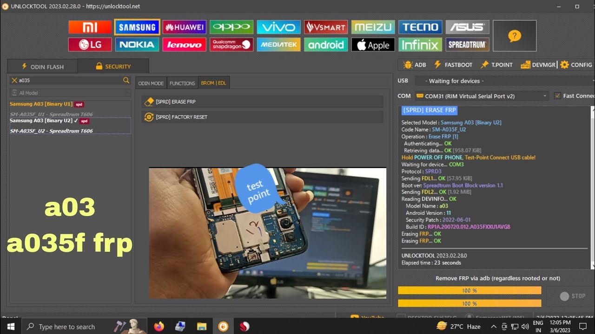Expand the COM port dropdown
Viewport: 595px width, 334px height.
click(482, 96)
